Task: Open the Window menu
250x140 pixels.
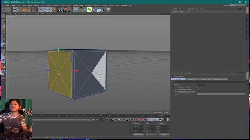Action: coord(124,5)
